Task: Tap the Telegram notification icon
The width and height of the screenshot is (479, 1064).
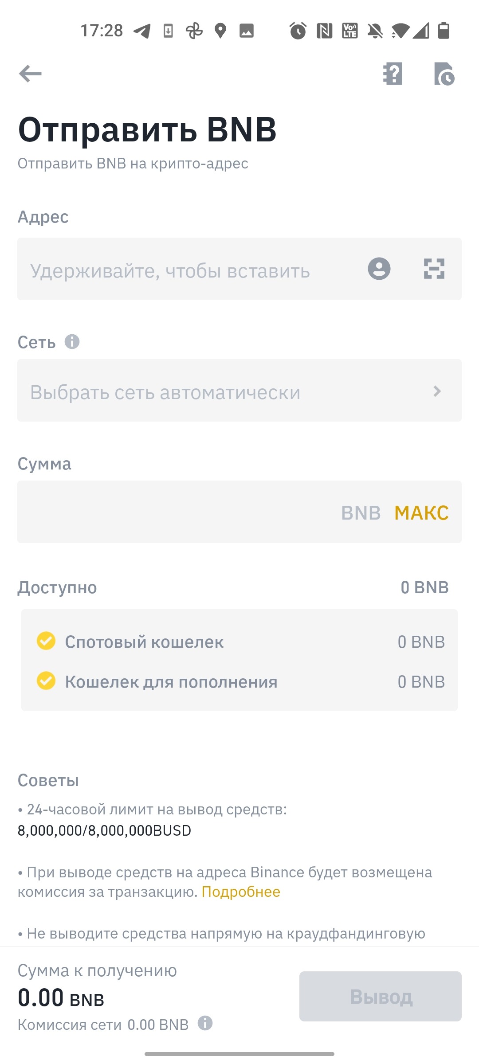Action: point(142,31)
